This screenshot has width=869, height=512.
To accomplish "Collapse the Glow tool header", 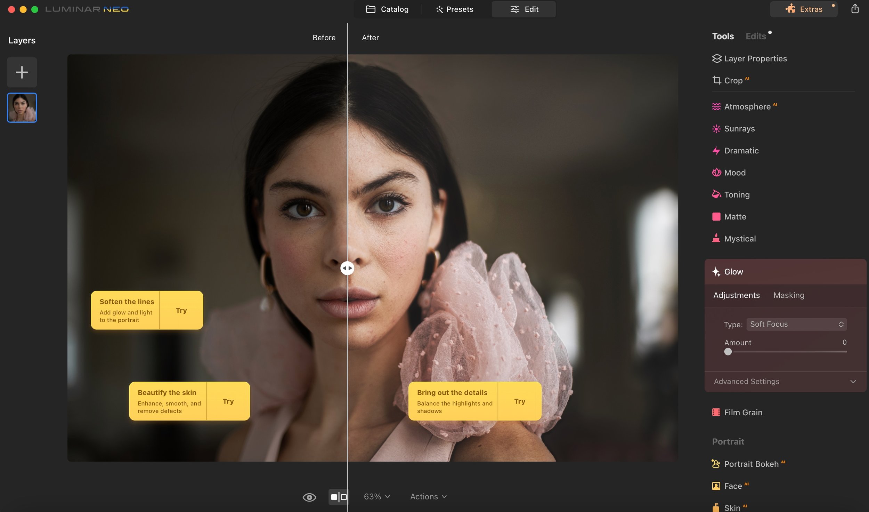I will 785,272.
